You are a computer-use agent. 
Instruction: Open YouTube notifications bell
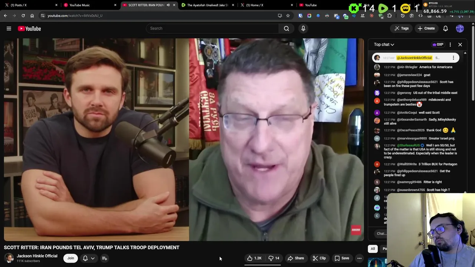(445, 29)
